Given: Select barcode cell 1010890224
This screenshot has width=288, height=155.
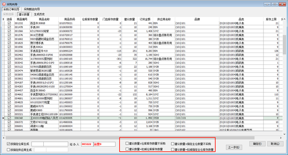Looking at the screenshot, I should tap(70, 51).
